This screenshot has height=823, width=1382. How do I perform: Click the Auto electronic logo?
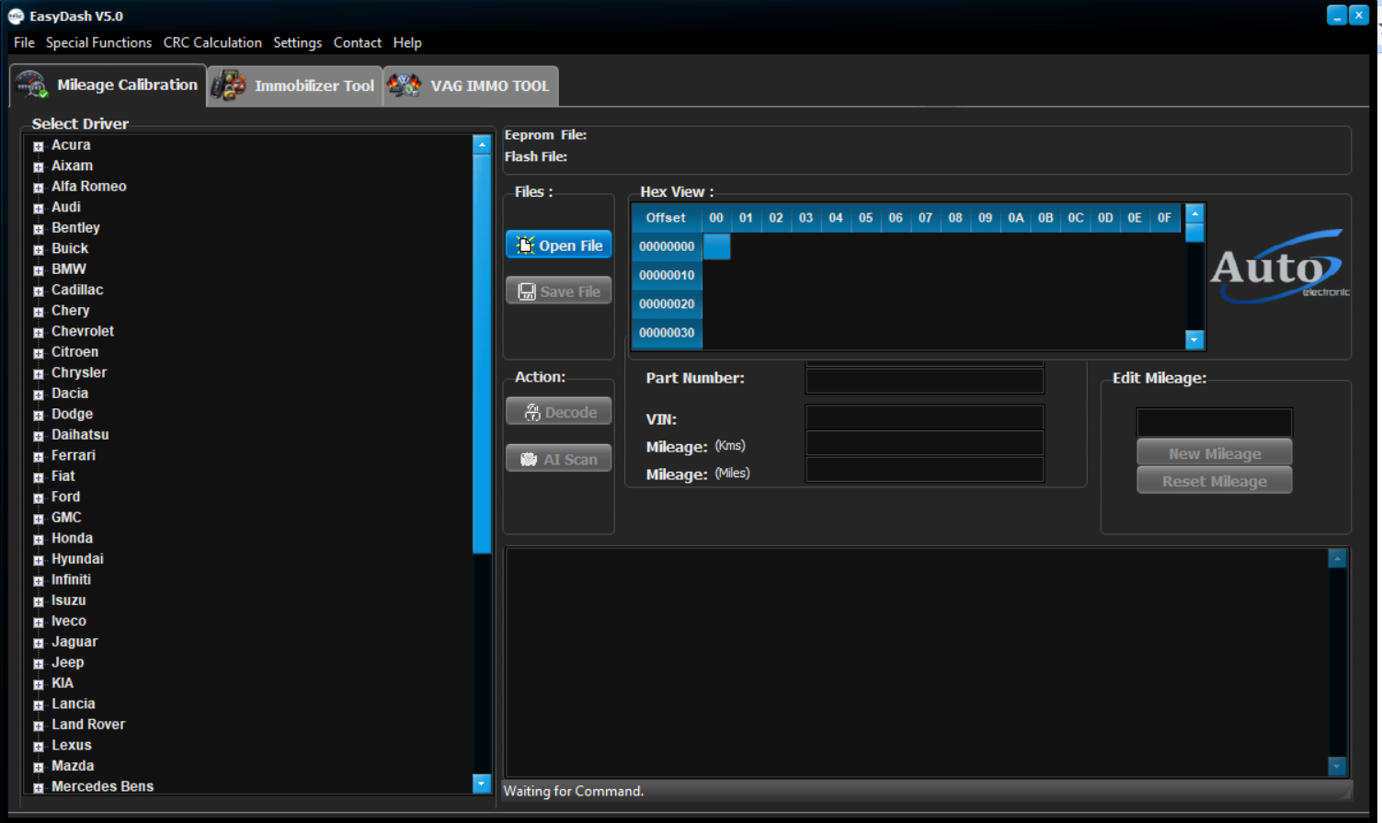[x=1279, y=268]
